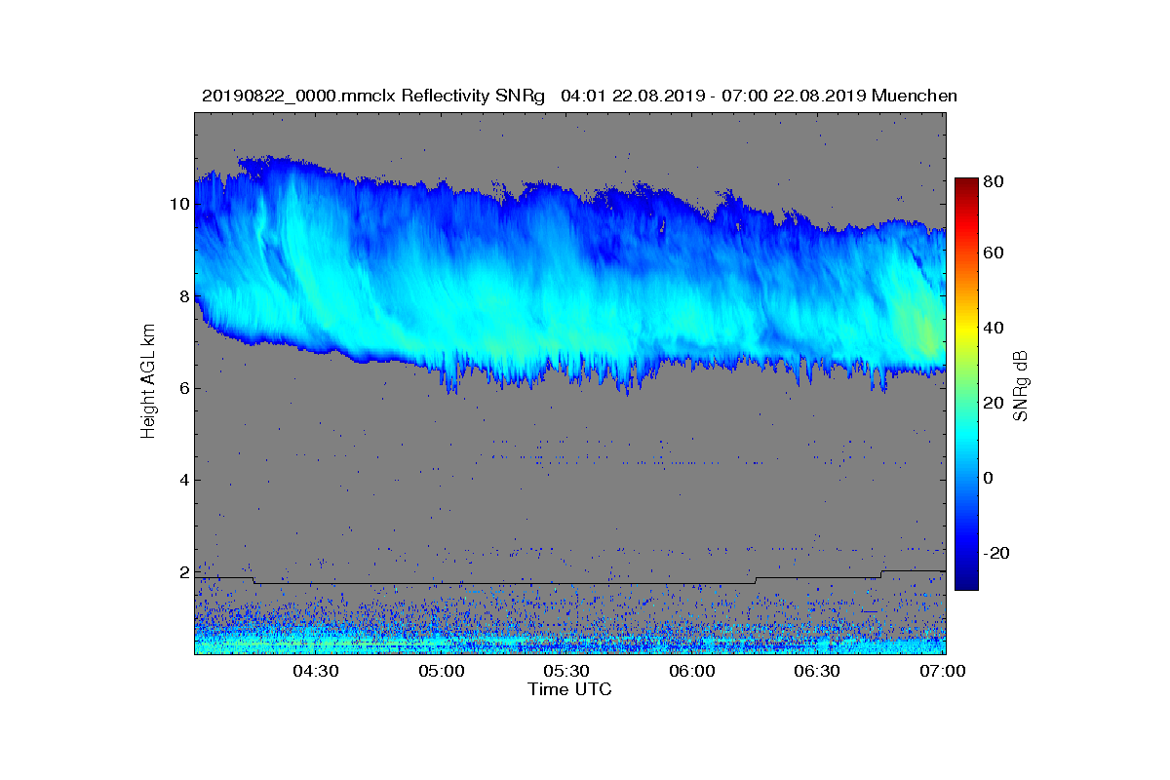
Task: Click the 'Height AGL km' y-axis label
Action: coord(148,382)
